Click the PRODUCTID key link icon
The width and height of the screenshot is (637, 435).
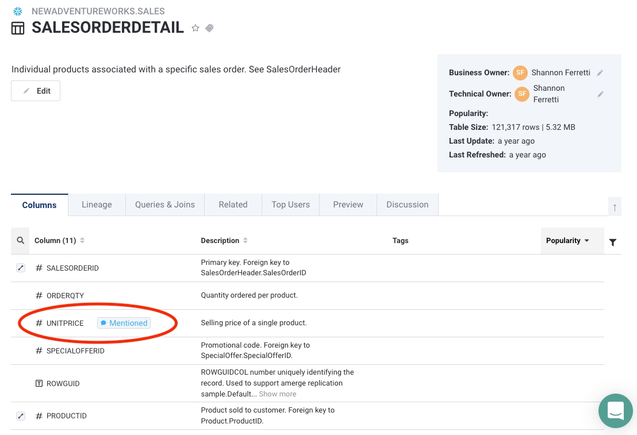(x=21, y=415)
